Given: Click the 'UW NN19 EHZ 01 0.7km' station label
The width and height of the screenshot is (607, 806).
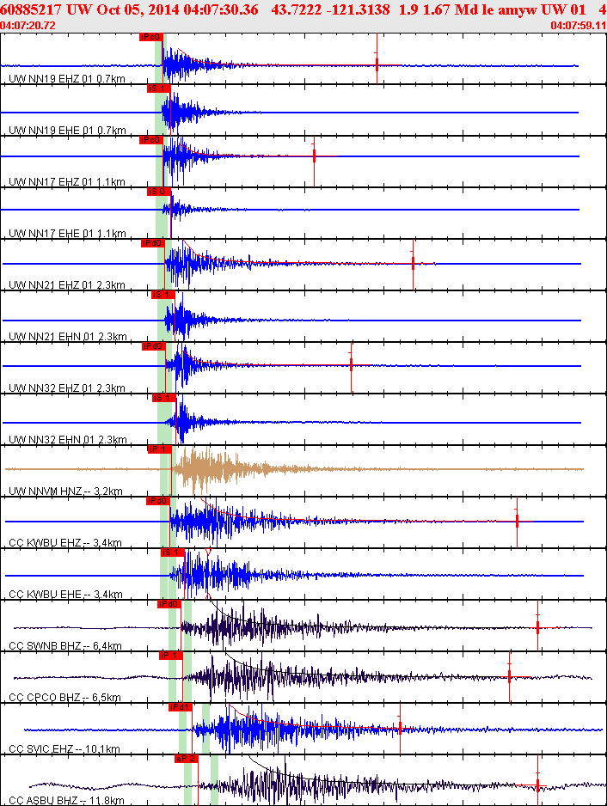Looking at the screenshot, I should [x=67, y=79].
